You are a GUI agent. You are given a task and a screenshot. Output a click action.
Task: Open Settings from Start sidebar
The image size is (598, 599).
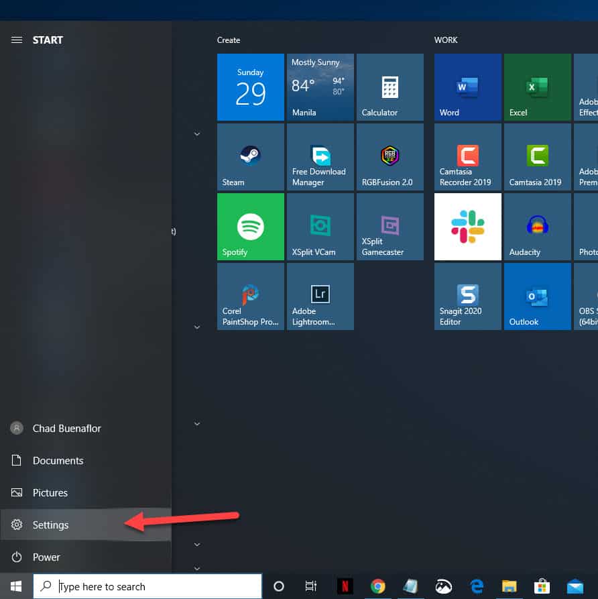coord(86,525)
